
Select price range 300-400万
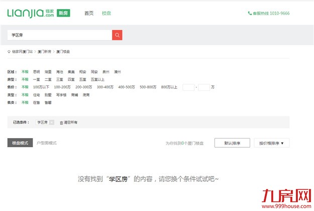point(105,87)
